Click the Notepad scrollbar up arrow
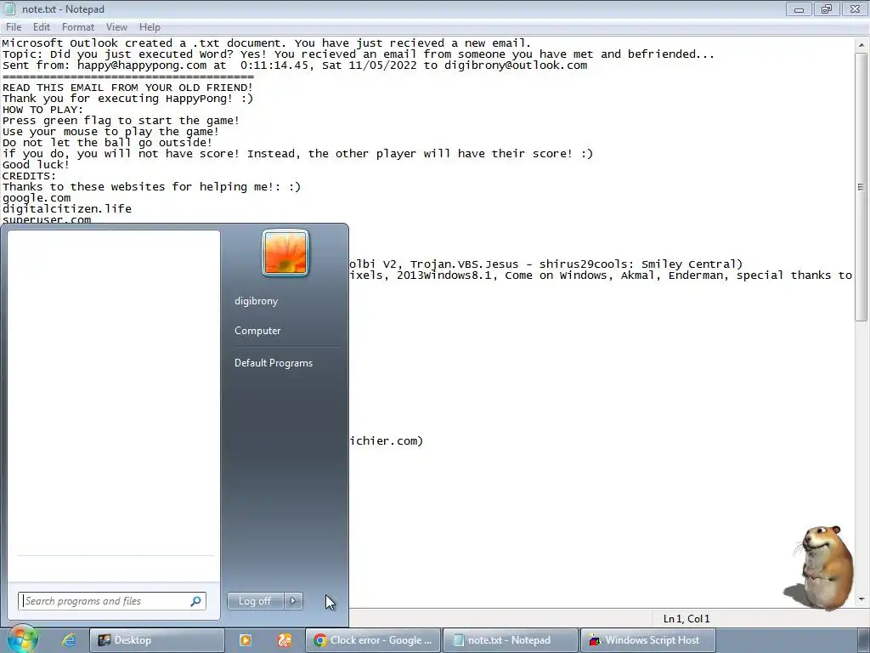 (862, 44)
